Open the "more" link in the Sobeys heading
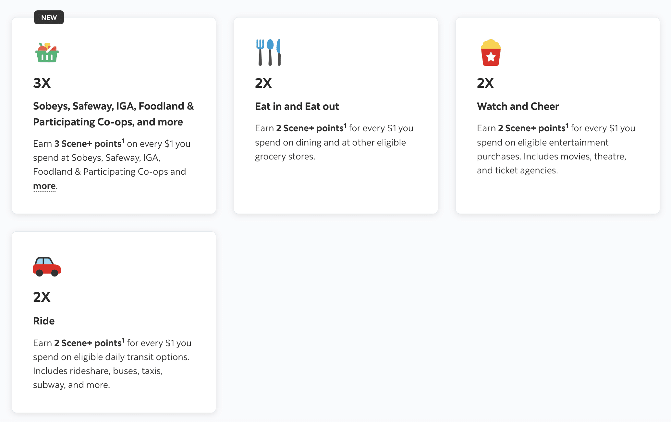 [x=170, y=122]
